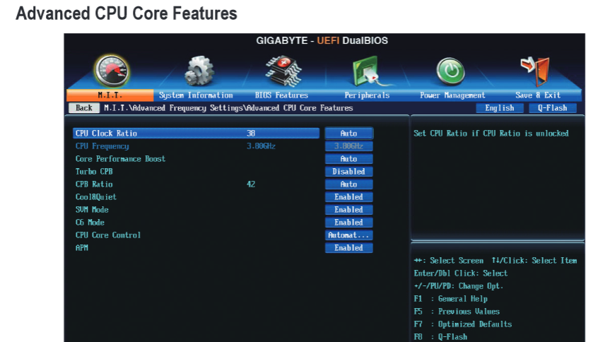Select the Turbo CPB label
This screenshot has width=610, height=342.
[94, 172]
